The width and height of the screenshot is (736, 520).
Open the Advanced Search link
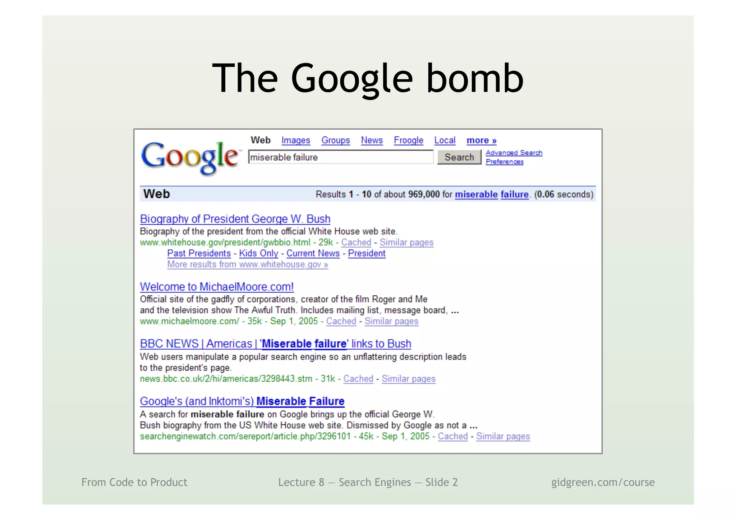(x=514, y=153)
